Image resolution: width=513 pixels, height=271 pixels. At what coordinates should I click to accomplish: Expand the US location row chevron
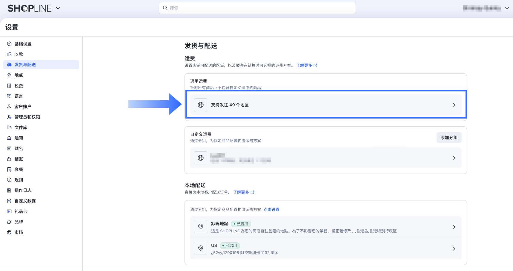(454, 249)
